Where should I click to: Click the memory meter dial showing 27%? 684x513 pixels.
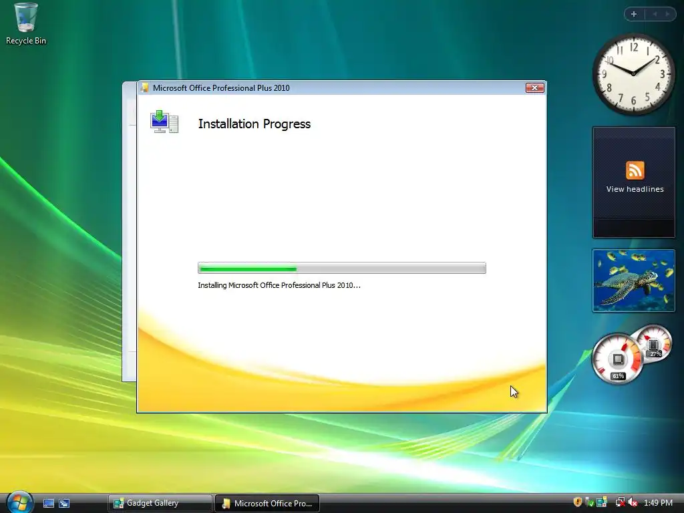pyautogui.click(x=653, y=344)
